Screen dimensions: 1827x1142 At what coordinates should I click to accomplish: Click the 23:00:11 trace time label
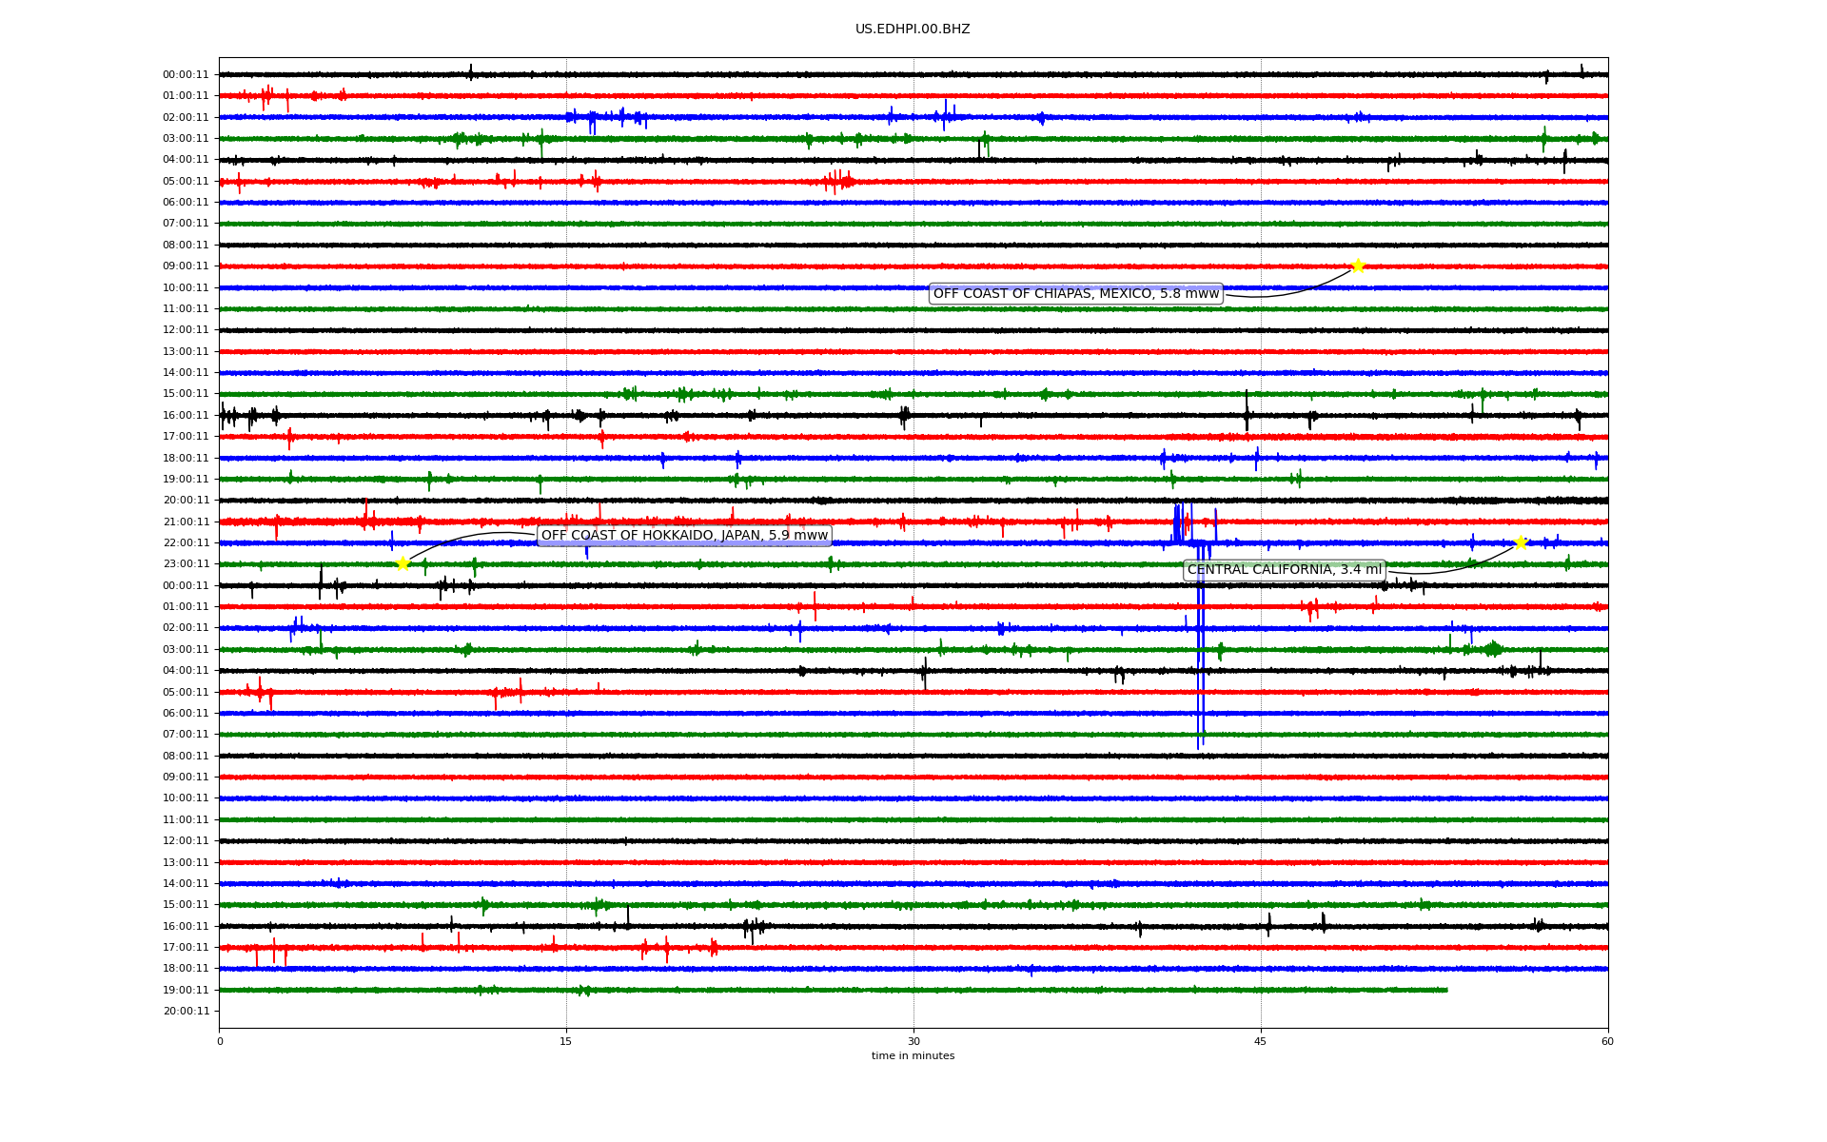(x=186, y=563)
